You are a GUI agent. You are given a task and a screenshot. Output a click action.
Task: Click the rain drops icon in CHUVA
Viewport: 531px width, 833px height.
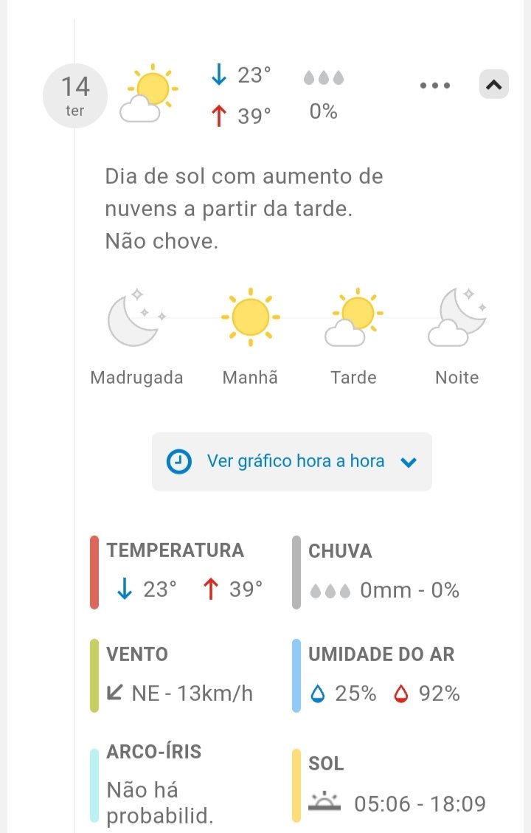tap(330, 590)
